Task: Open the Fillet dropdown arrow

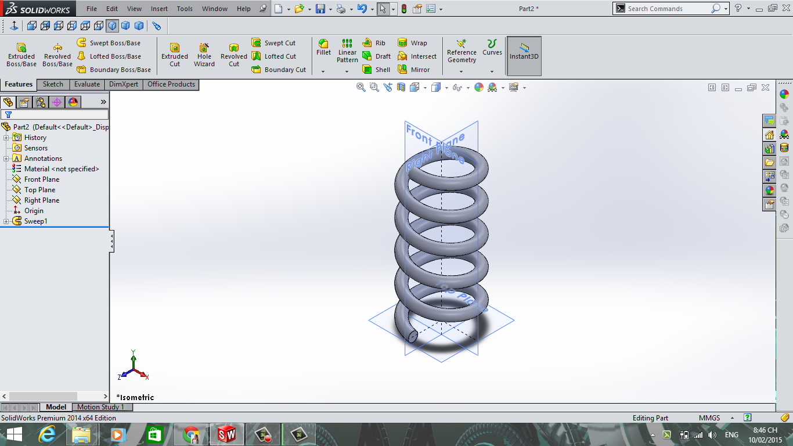Action: [x=323, y=71]
